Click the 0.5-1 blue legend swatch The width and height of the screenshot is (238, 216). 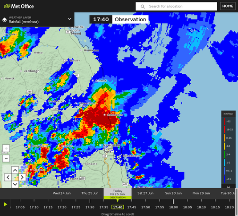225,171
